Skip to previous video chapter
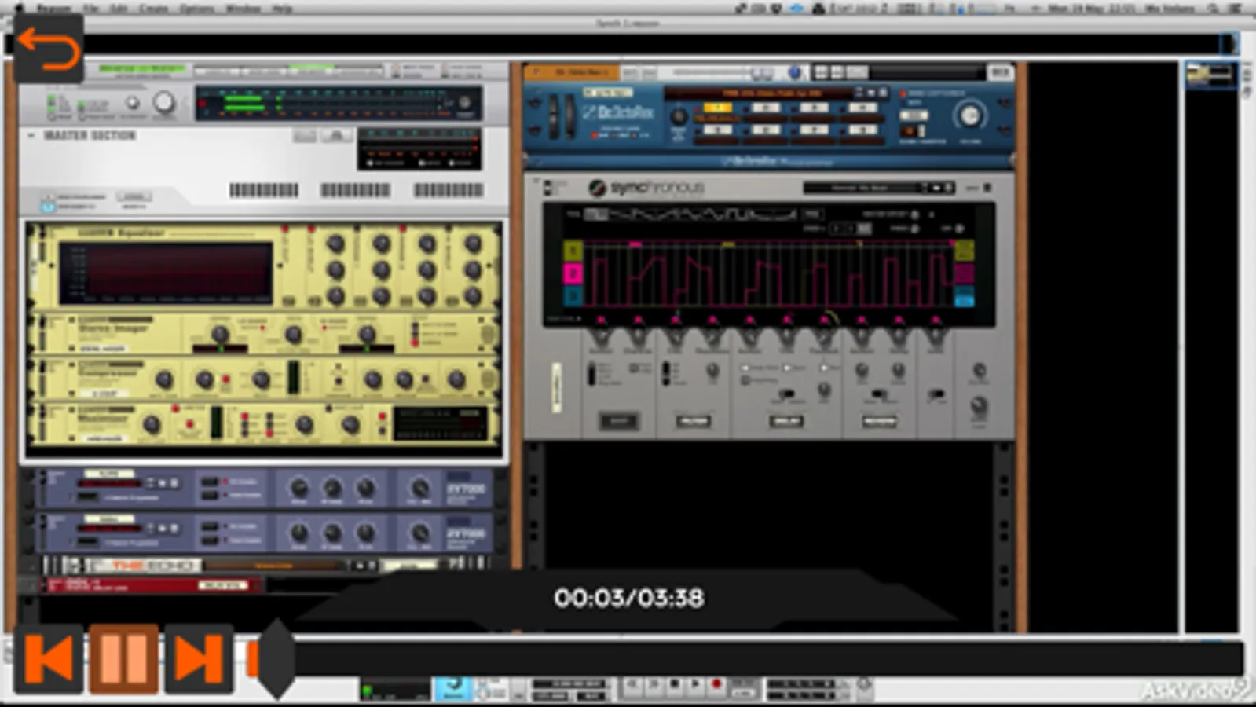The width and height of the screenshot is (1256, 707). click(49, 658)
